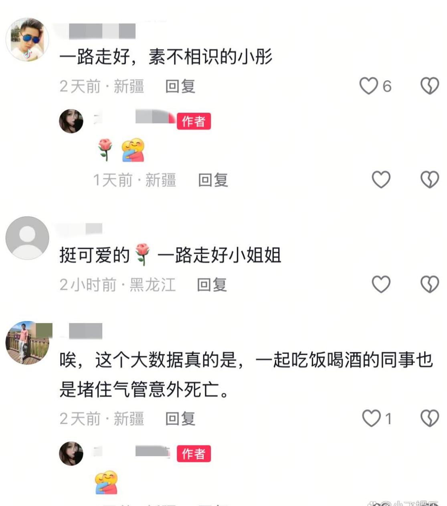Open the avatar of man standing by railing
Viewport: 447px width, 506px height.
[x=27, y=343]
